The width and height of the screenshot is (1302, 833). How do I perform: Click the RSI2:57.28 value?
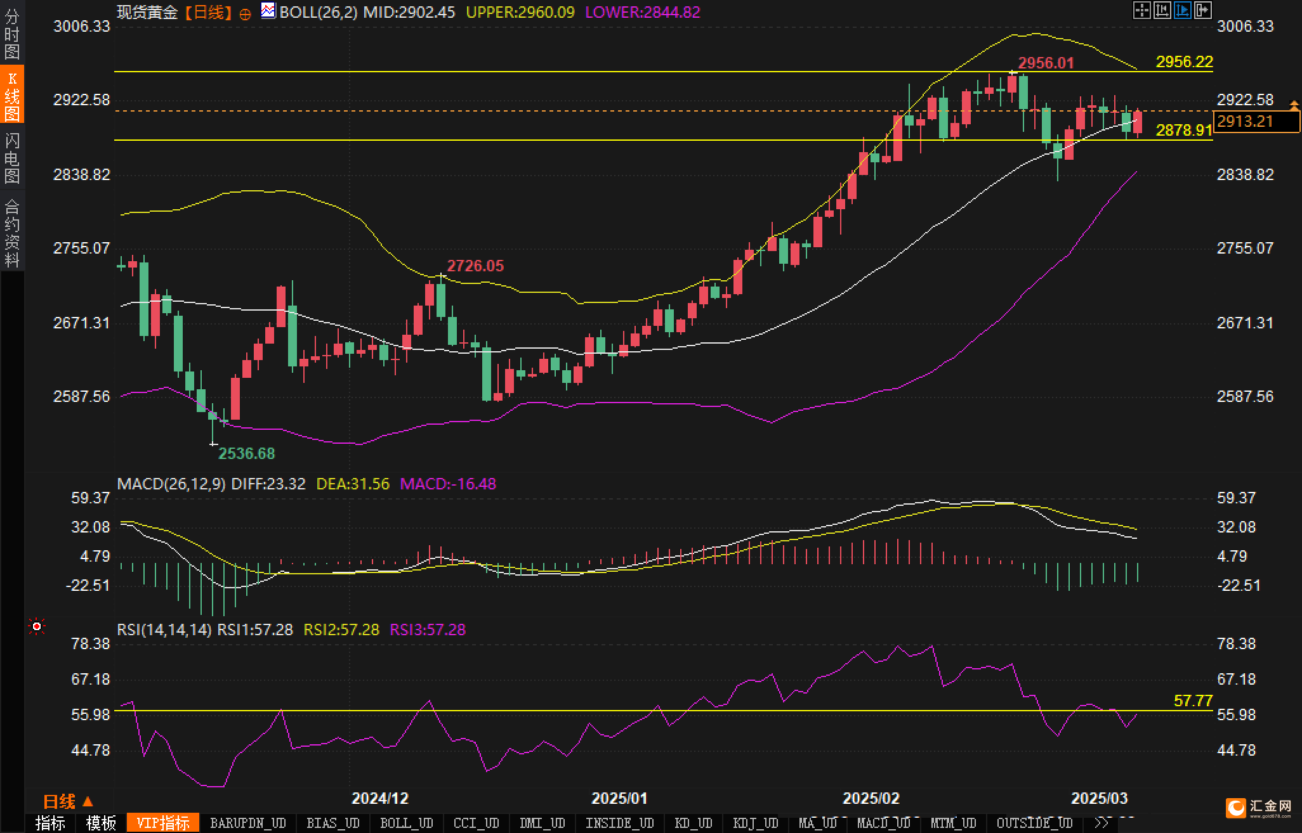click(x=341, y=630)
